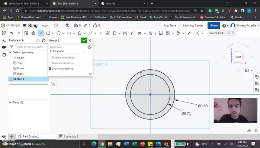Expand circle tool dropdown arrow
This screenshot has width=260, height=148.
point(64,33)
